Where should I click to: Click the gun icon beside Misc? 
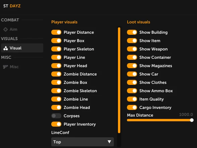point(5,67)
